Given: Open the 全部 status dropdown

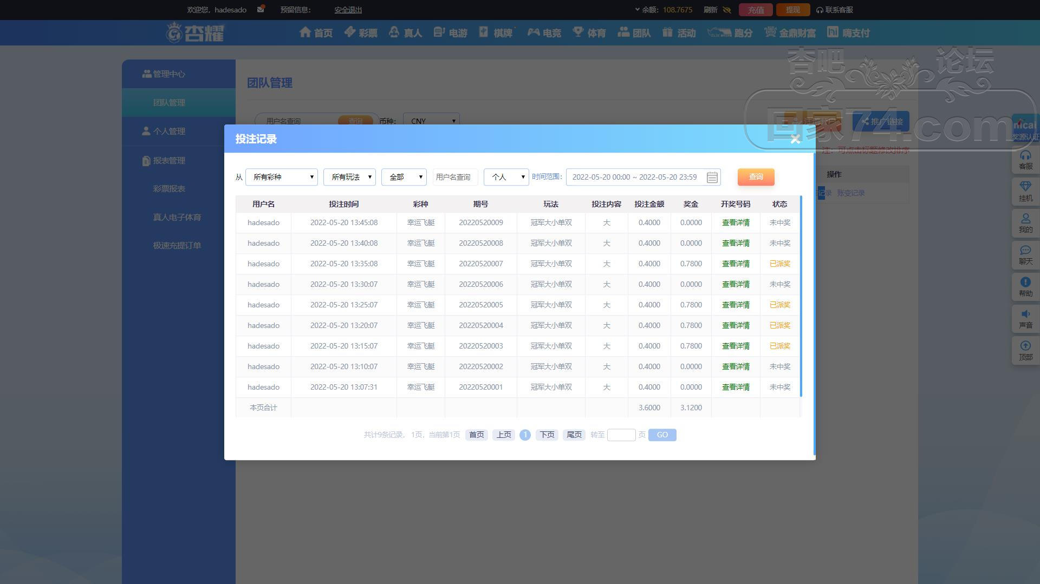Looking at the screenshot, I should [404, 177].
